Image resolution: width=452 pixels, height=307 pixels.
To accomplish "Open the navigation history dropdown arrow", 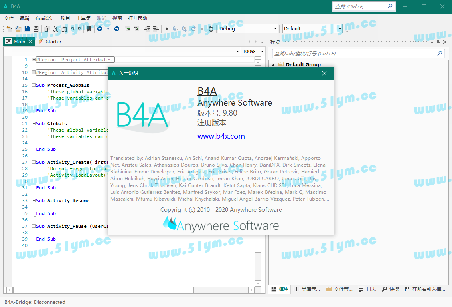I will tap(108, 28).
